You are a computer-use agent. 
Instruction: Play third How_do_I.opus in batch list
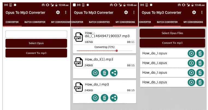[191, 73]
